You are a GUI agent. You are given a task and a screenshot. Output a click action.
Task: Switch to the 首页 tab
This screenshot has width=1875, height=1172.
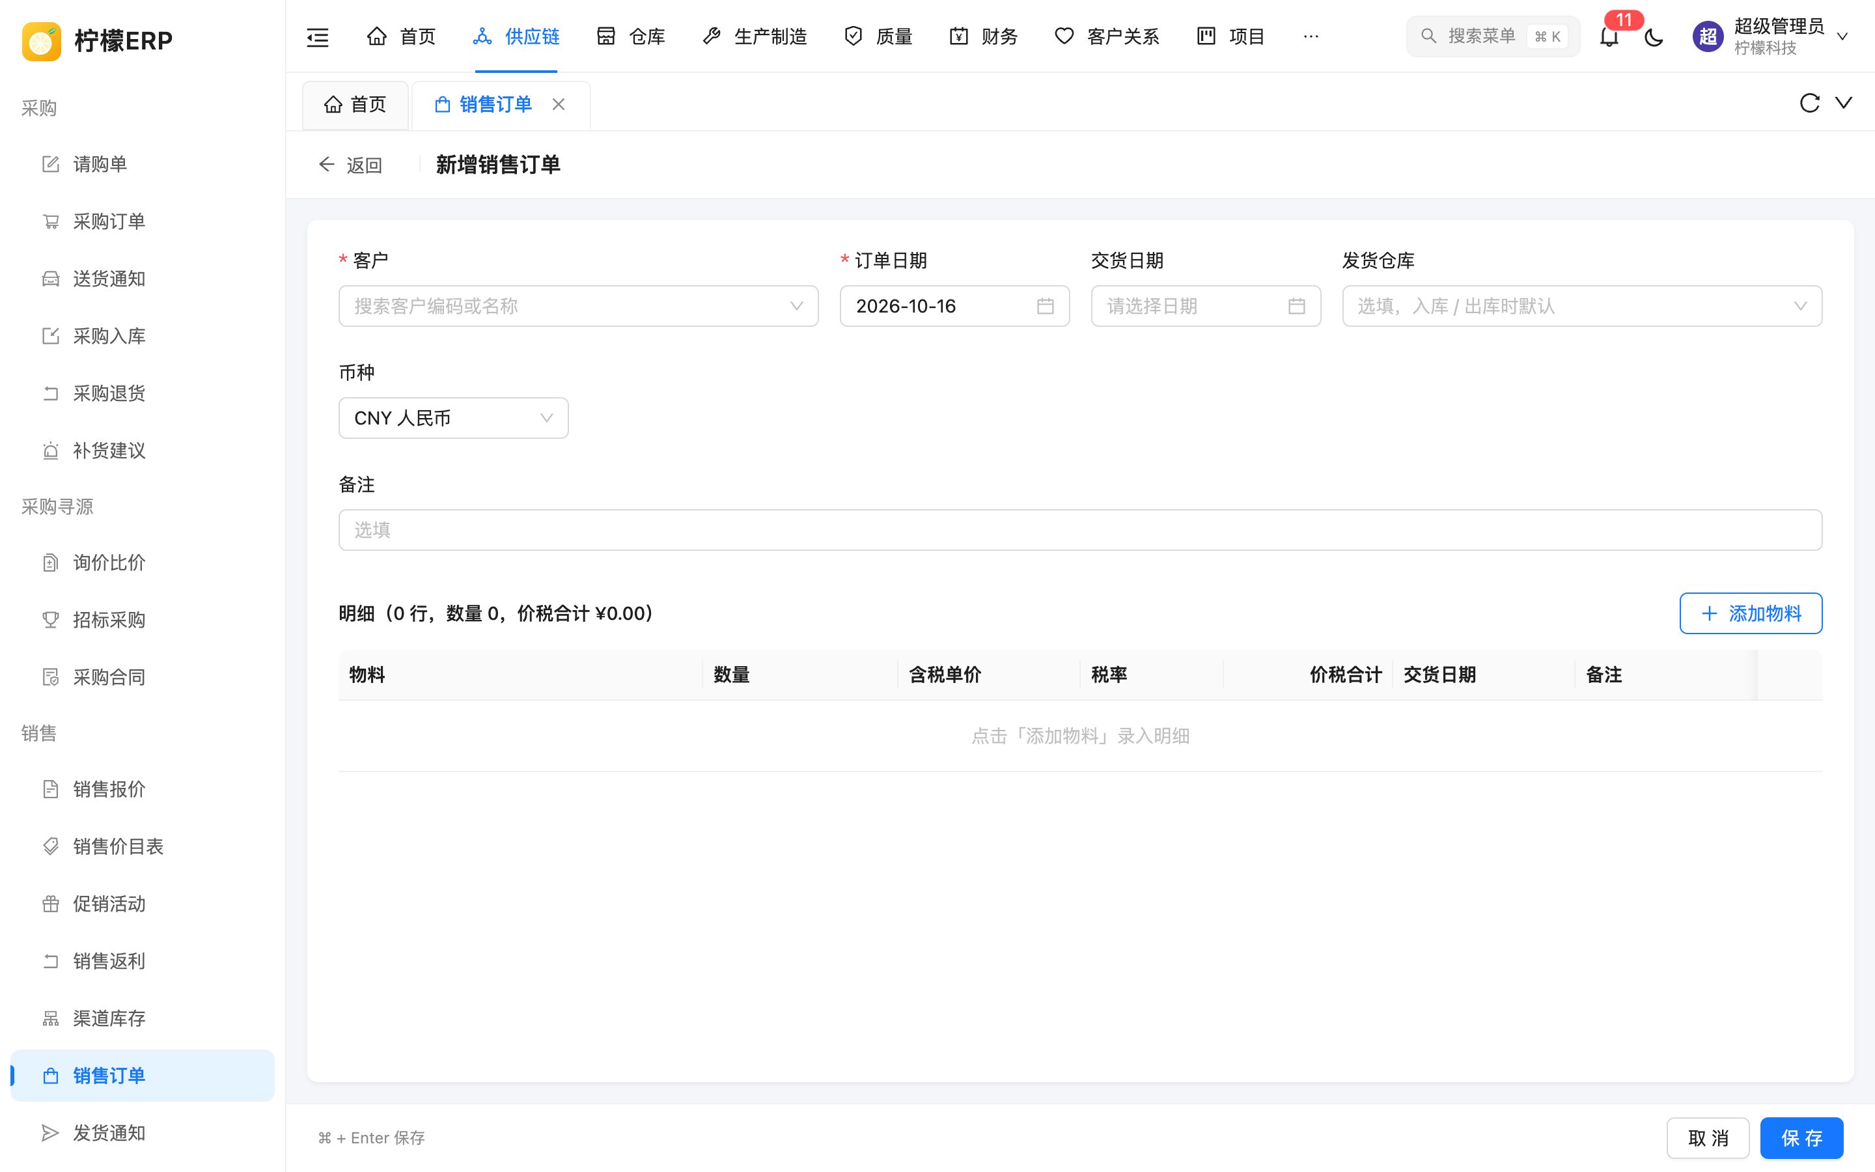(x=355, y=105)
